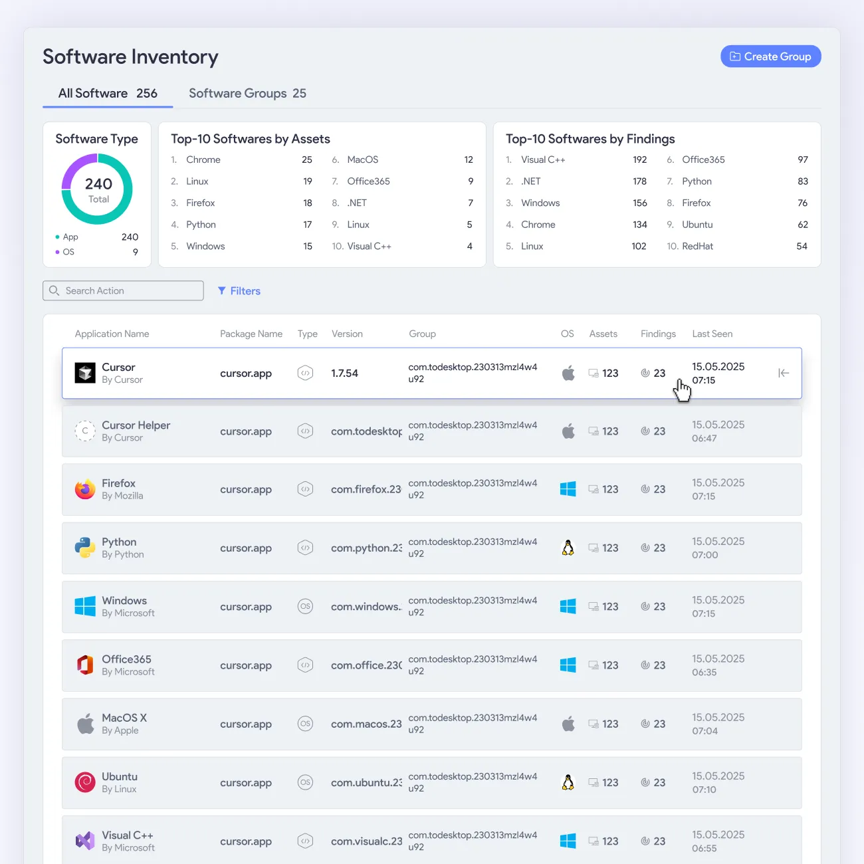Click the Visual C++ logo icon
Viewport: 864px width, 864px height.
[85, 841]
